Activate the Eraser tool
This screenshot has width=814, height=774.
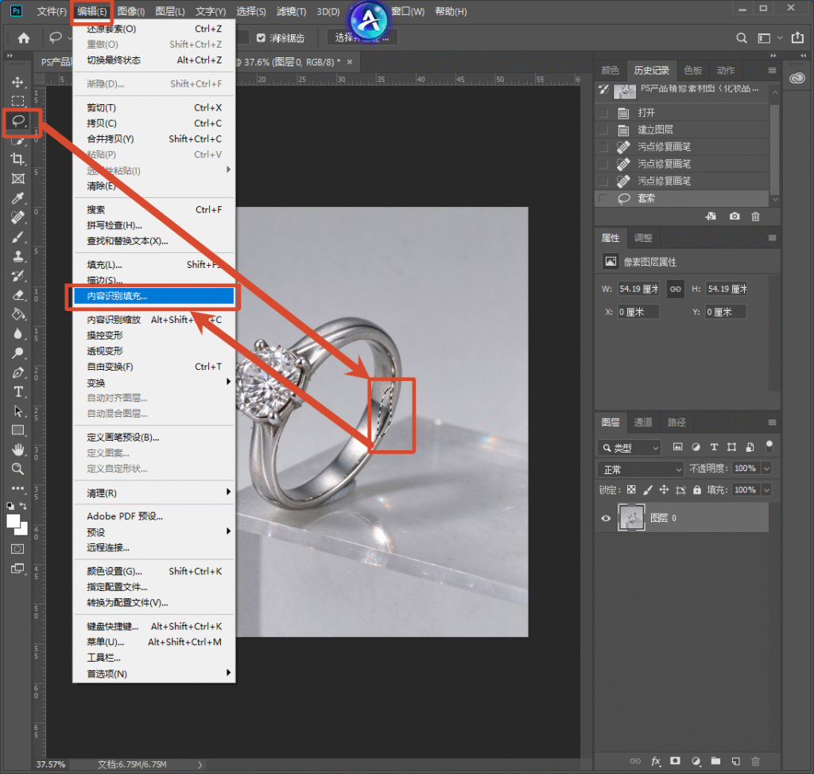17,295
